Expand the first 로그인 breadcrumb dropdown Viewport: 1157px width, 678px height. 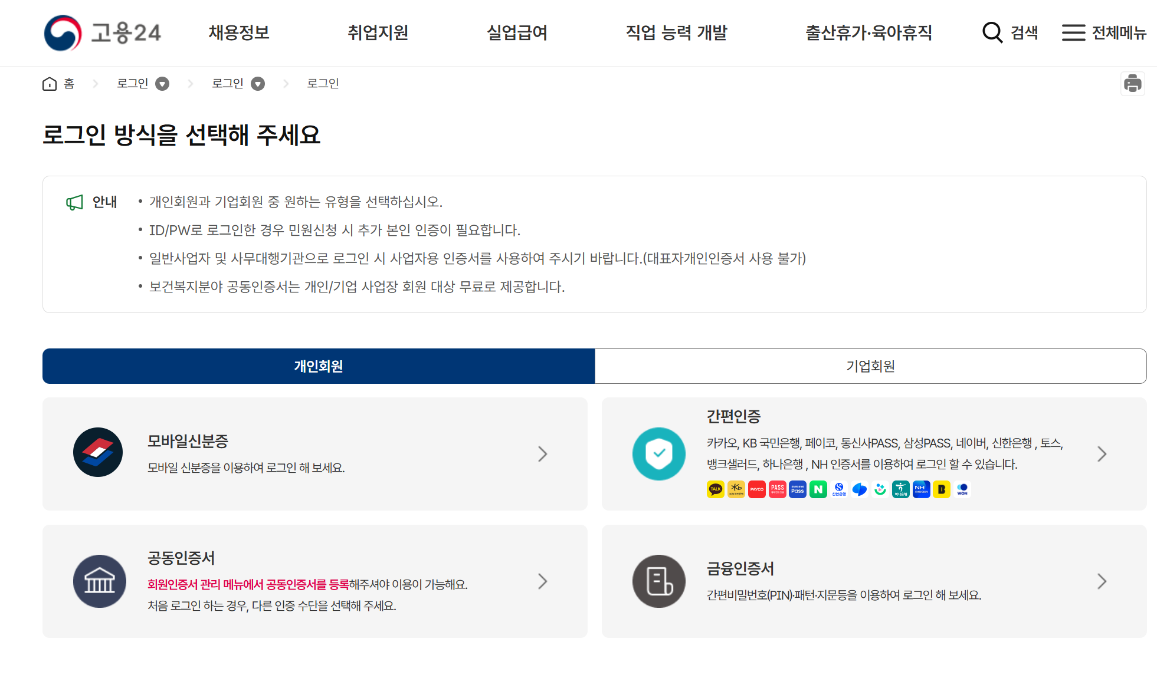point(162,84)
